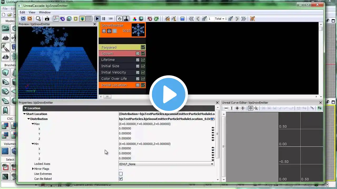Click the SnowEmitter snowflake thumbnail
This screenshot has width=337, height=189.
(138, 30)
